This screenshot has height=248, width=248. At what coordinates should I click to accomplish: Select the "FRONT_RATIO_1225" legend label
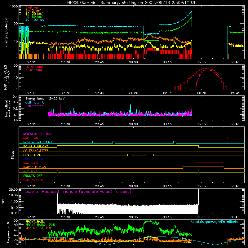(x=40, y=225)
